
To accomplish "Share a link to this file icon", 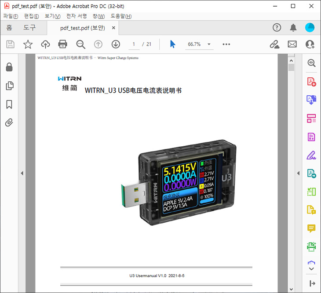I will click(274, 44).
